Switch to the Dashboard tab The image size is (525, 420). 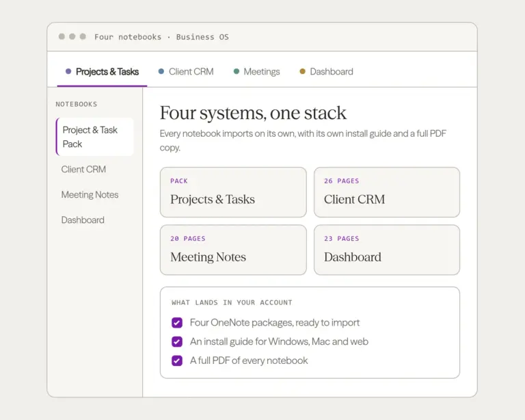tap(326, 72)
